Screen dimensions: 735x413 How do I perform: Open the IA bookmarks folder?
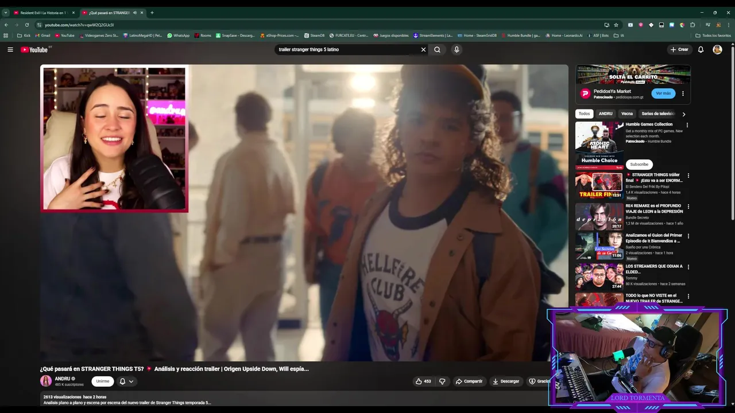coord(618,36)
